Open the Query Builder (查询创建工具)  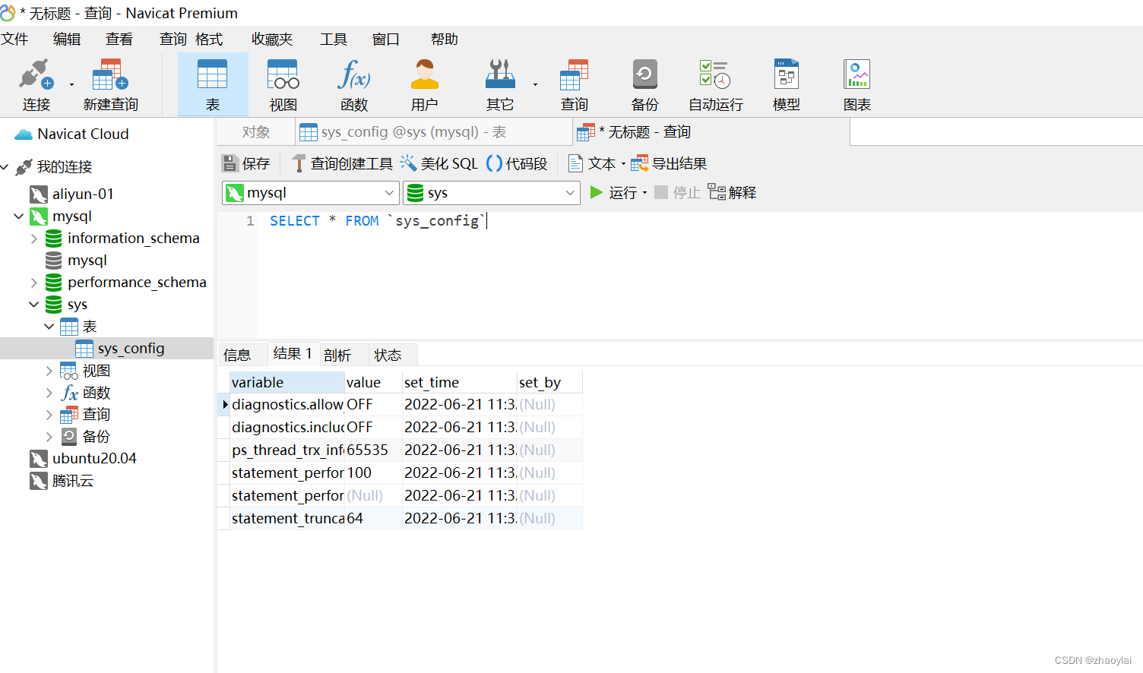click(342, 163)
